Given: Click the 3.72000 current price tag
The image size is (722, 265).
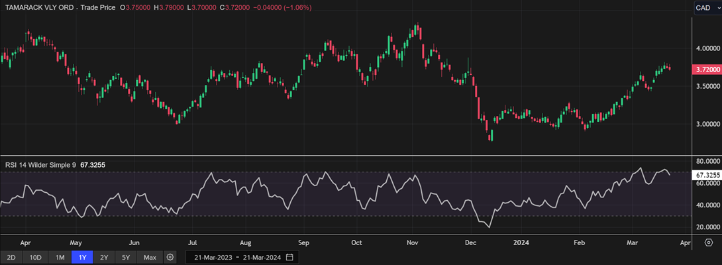Looking at the screenshot, I should click(x=707, y=70).
